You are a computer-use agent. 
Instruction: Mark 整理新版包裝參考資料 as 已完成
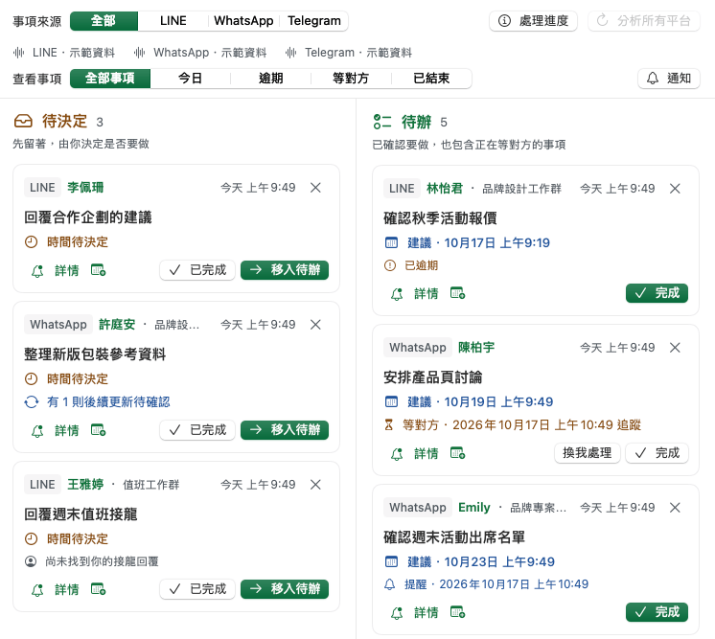coord(197,430)
